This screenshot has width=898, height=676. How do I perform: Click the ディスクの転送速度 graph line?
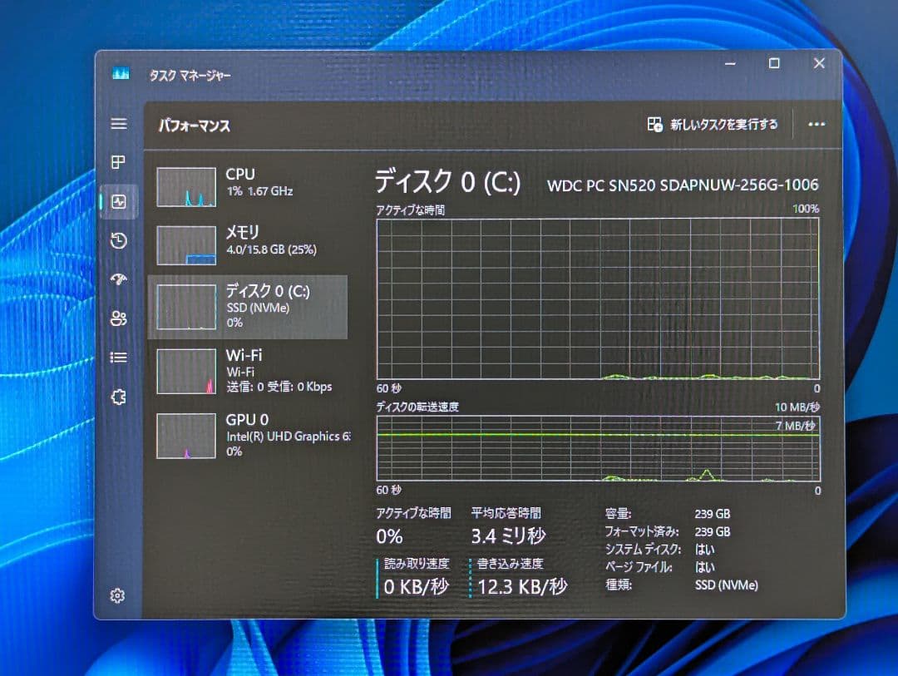[595, 434]
